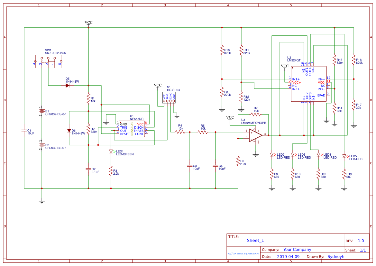Click the Date field 2019-04-09
Screen dimensions: 376x266
(289, 256)
